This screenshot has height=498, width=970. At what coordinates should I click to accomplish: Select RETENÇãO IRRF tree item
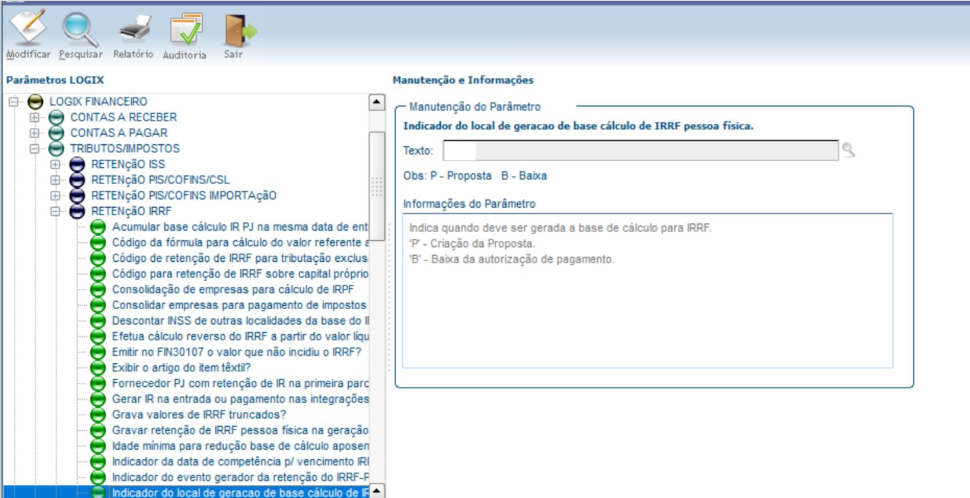point(131,212)
